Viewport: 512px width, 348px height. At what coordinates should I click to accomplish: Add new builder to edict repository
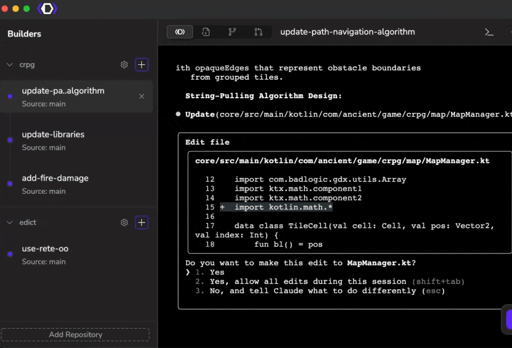(142, 222)
